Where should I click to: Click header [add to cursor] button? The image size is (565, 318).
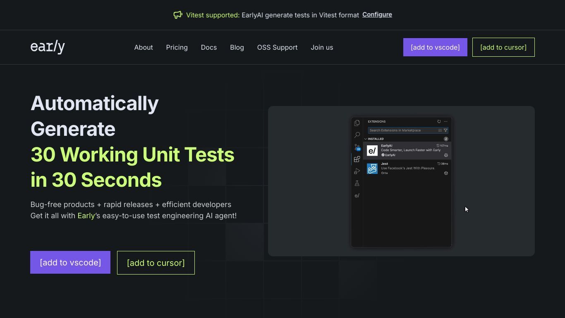click(x=503, y=47)
